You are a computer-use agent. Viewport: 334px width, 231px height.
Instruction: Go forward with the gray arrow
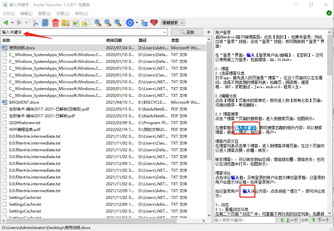[19, 22]
